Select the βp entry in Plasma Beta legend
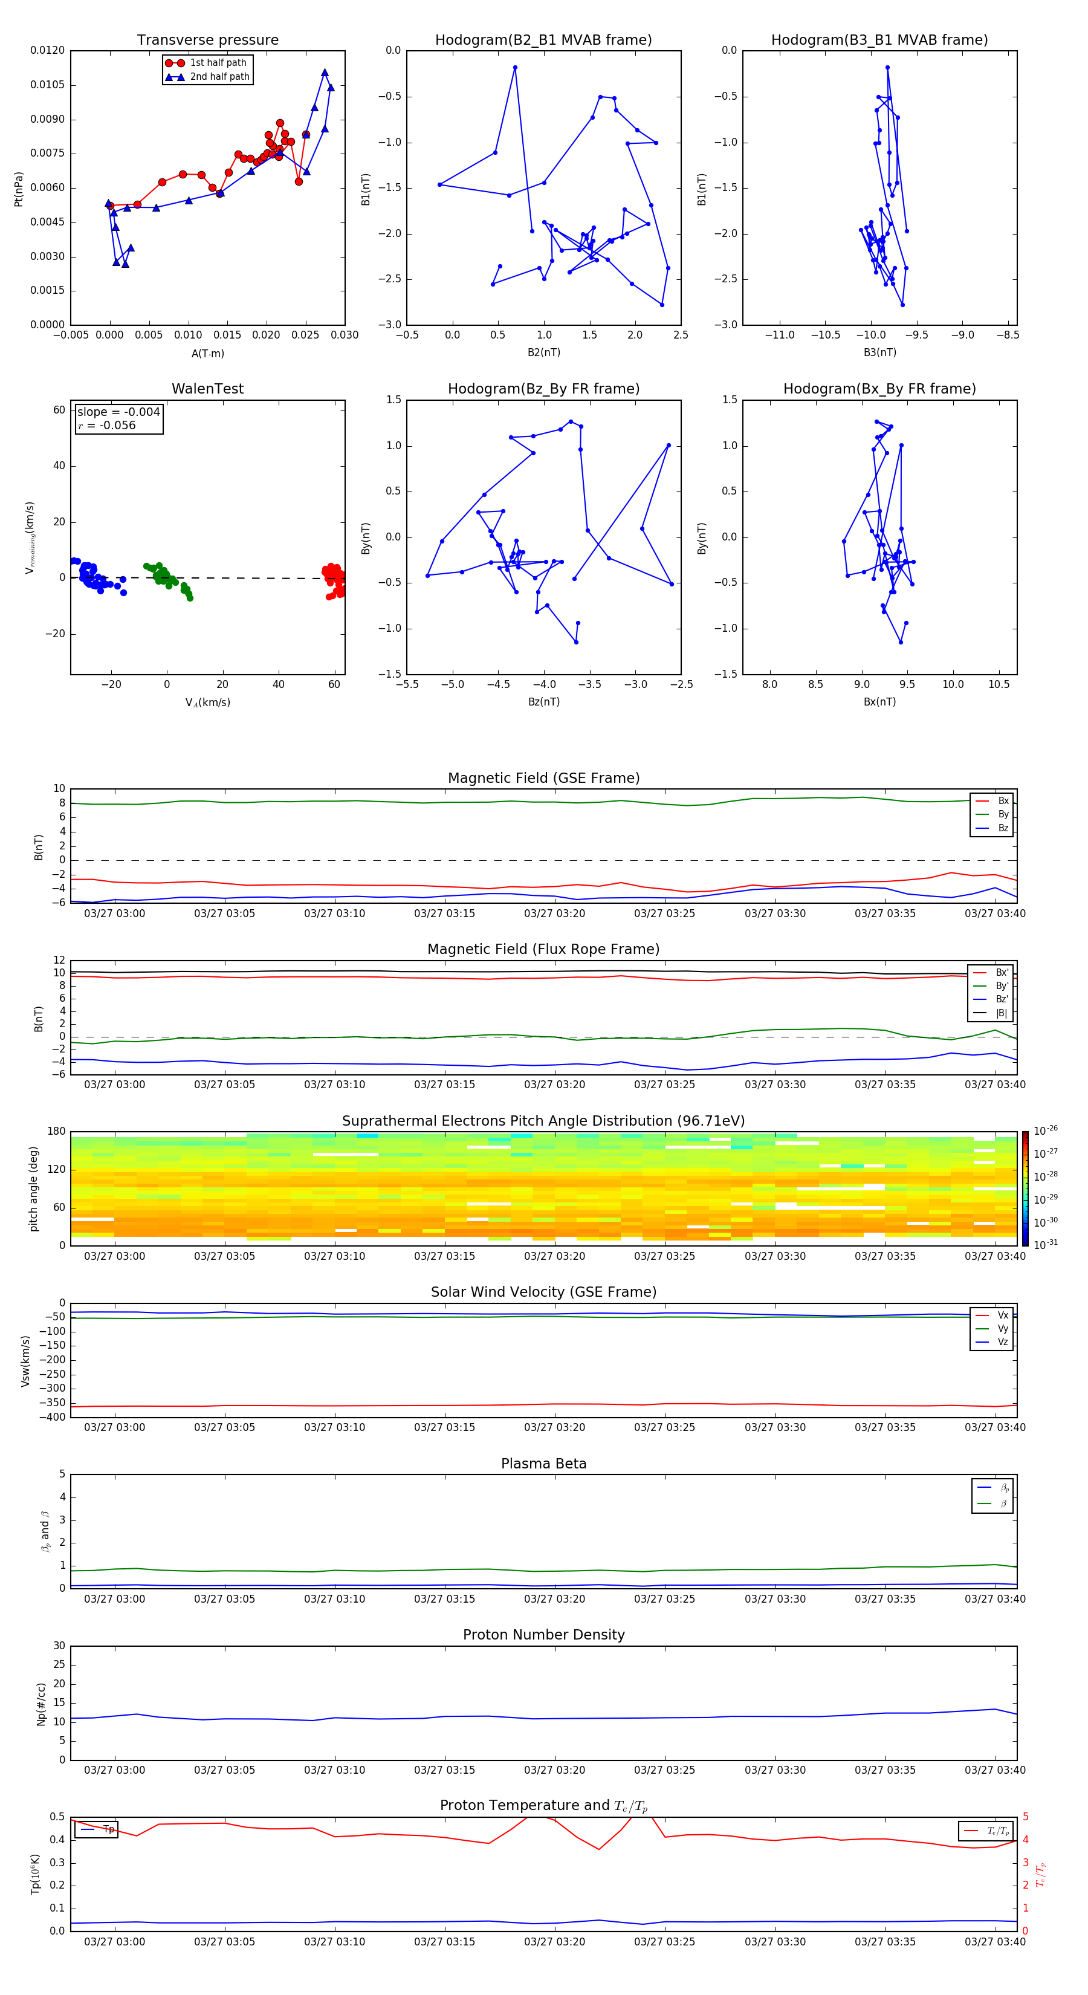Image resolution: width=1088 pixels, height=1995 pixels. pos(994,1488)
